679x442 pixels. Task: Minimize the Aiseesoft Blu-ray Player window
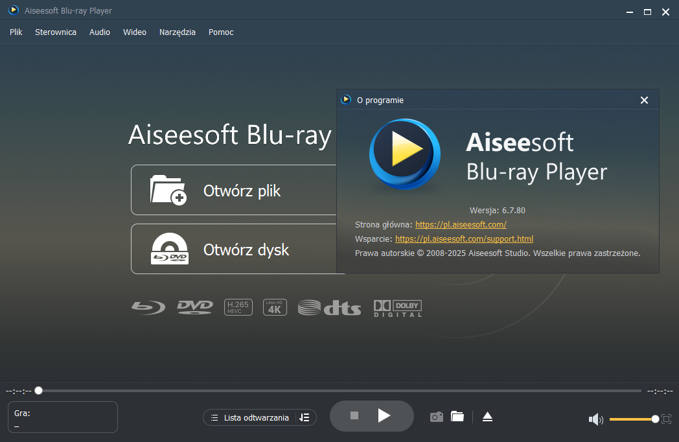tap(630, 12)
